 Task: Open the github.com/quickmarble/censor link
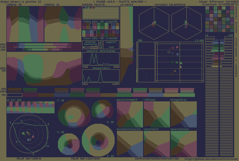pyautogui.click(x=211, y=159)
